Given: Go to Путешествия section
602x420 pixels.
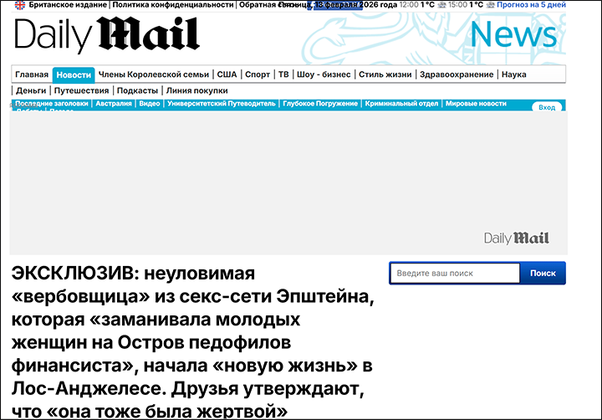Looking at the screenshot, I should tap(81, 90).
